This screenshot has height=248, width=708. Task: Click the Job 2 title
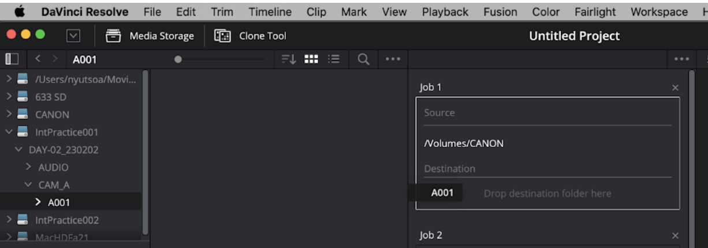click(430, 235)
